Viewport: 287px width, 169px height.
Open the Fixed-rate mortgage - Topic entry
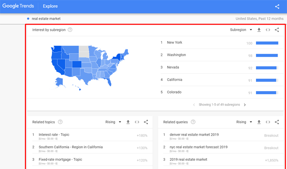61,159
